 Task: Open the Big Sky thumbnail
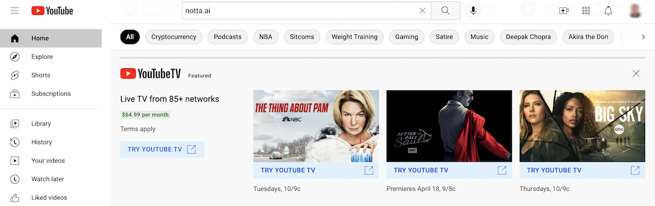pyautogui.click(x=582, y=126)
